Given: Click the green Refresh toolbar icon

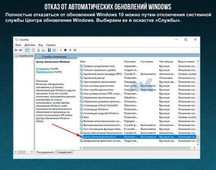Looking at the screenshot, I should (38, 50).
